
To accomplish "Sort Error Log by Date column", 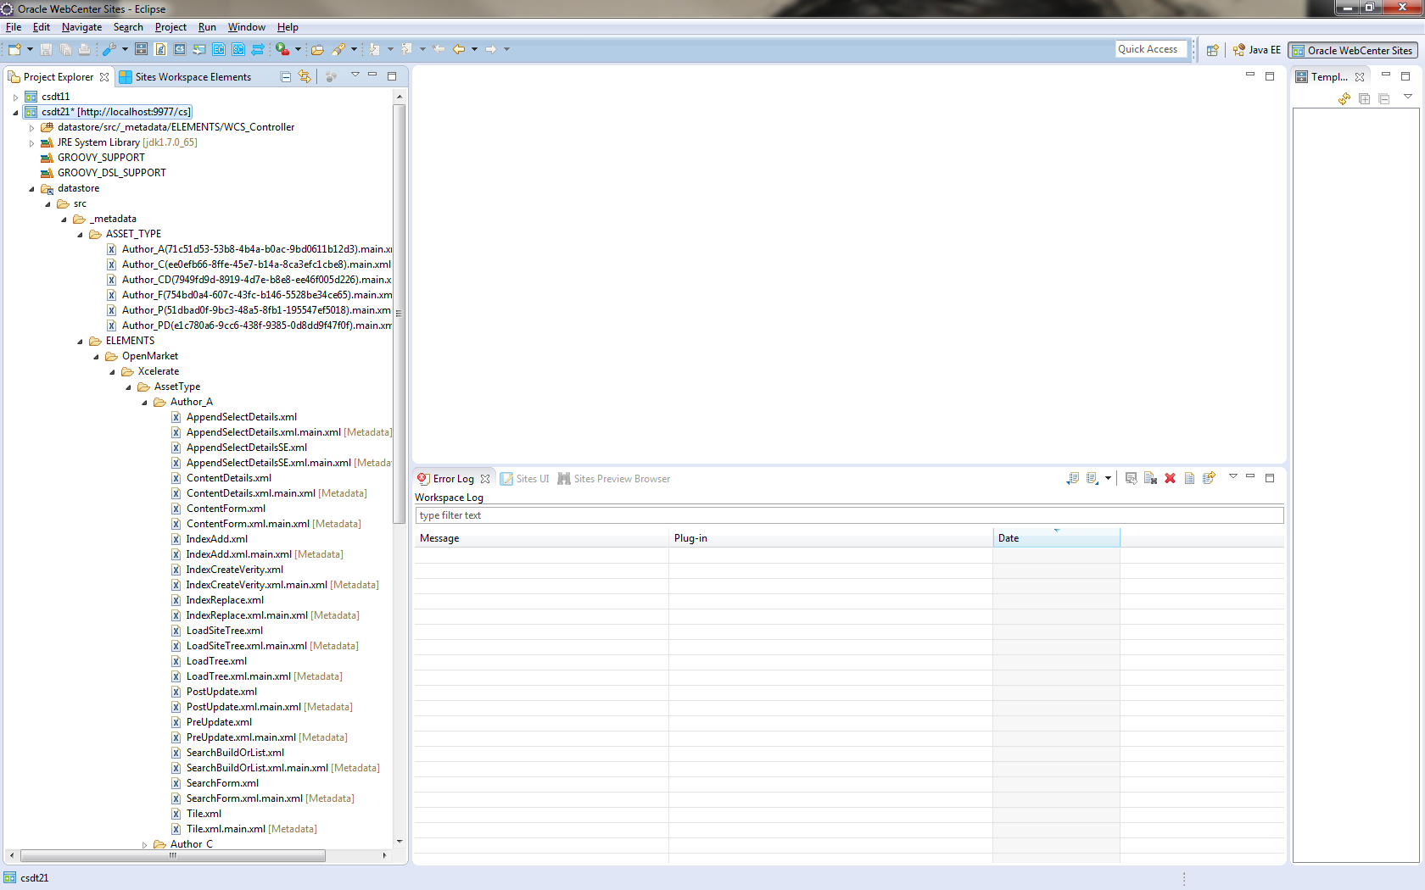I will [1056, 538].
